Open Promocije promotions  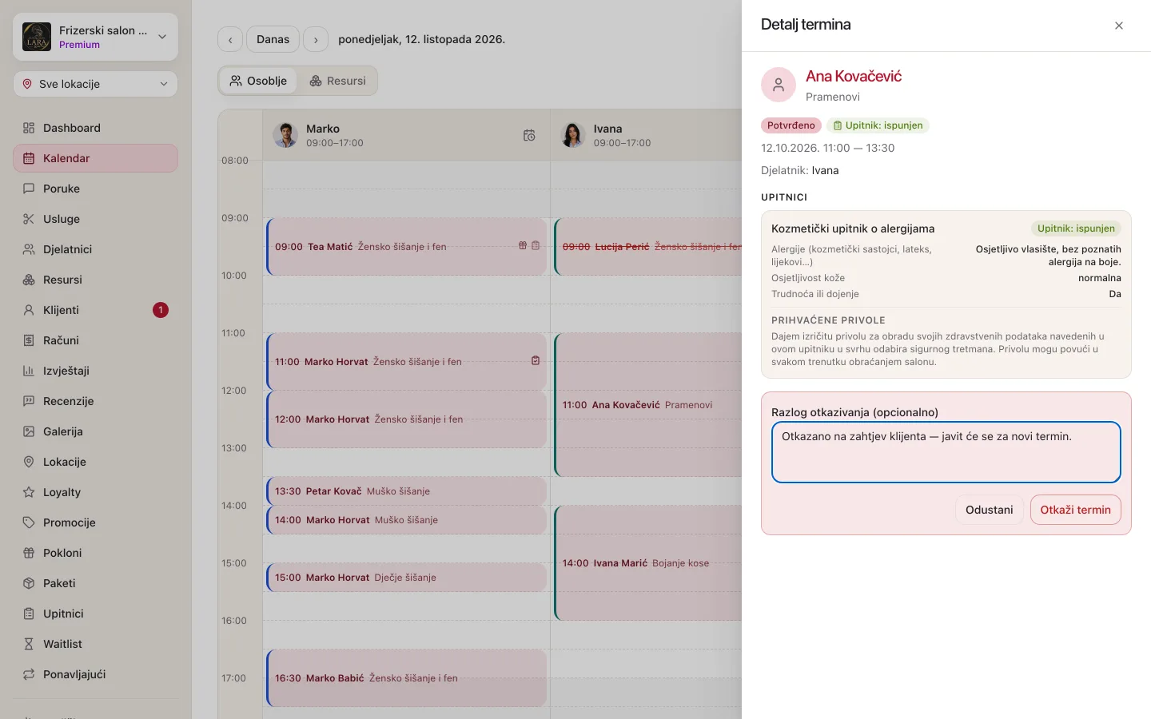point(95,522)
